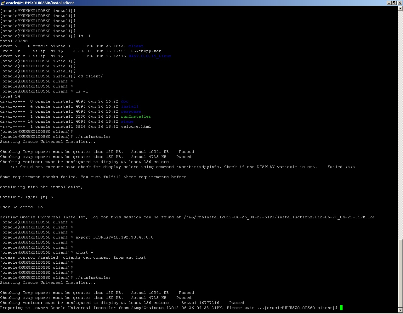Select the blue 'install' directory entry
Screen dimensions: 403x314
(x=130, y=106)
